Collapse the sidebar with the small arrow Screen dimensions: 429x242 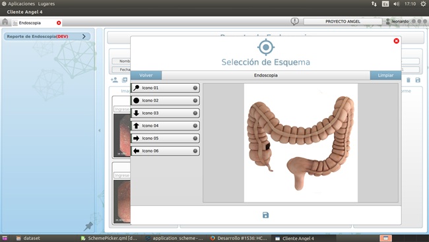pos(99,131)
